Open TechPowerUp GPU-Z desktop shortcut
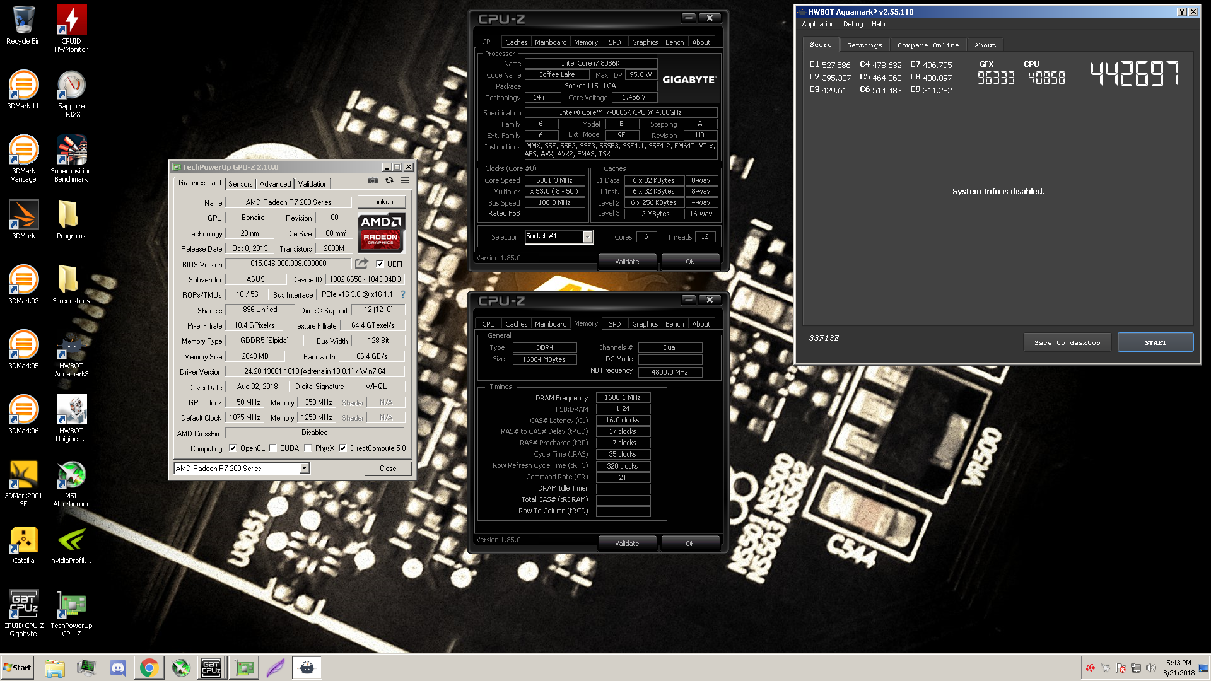 (x=71, y=613)
